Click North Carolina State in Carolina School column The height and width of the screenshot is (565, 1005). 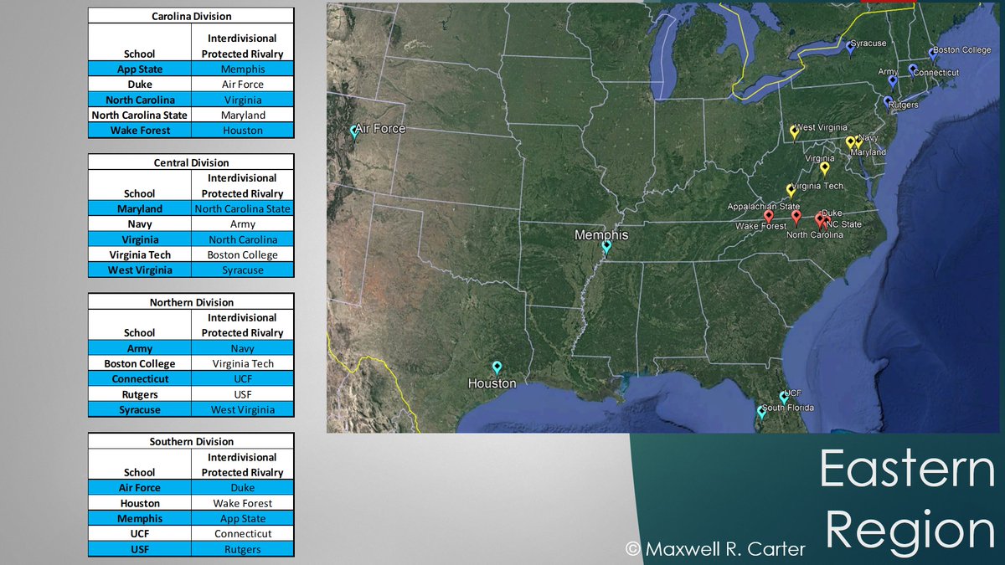[x=140, y=115]
